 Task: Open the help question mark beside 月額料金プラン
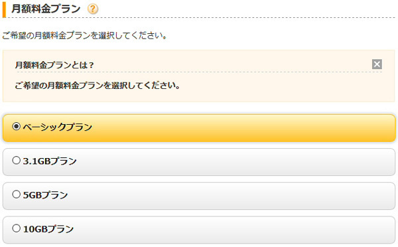[x=93, y=9]
